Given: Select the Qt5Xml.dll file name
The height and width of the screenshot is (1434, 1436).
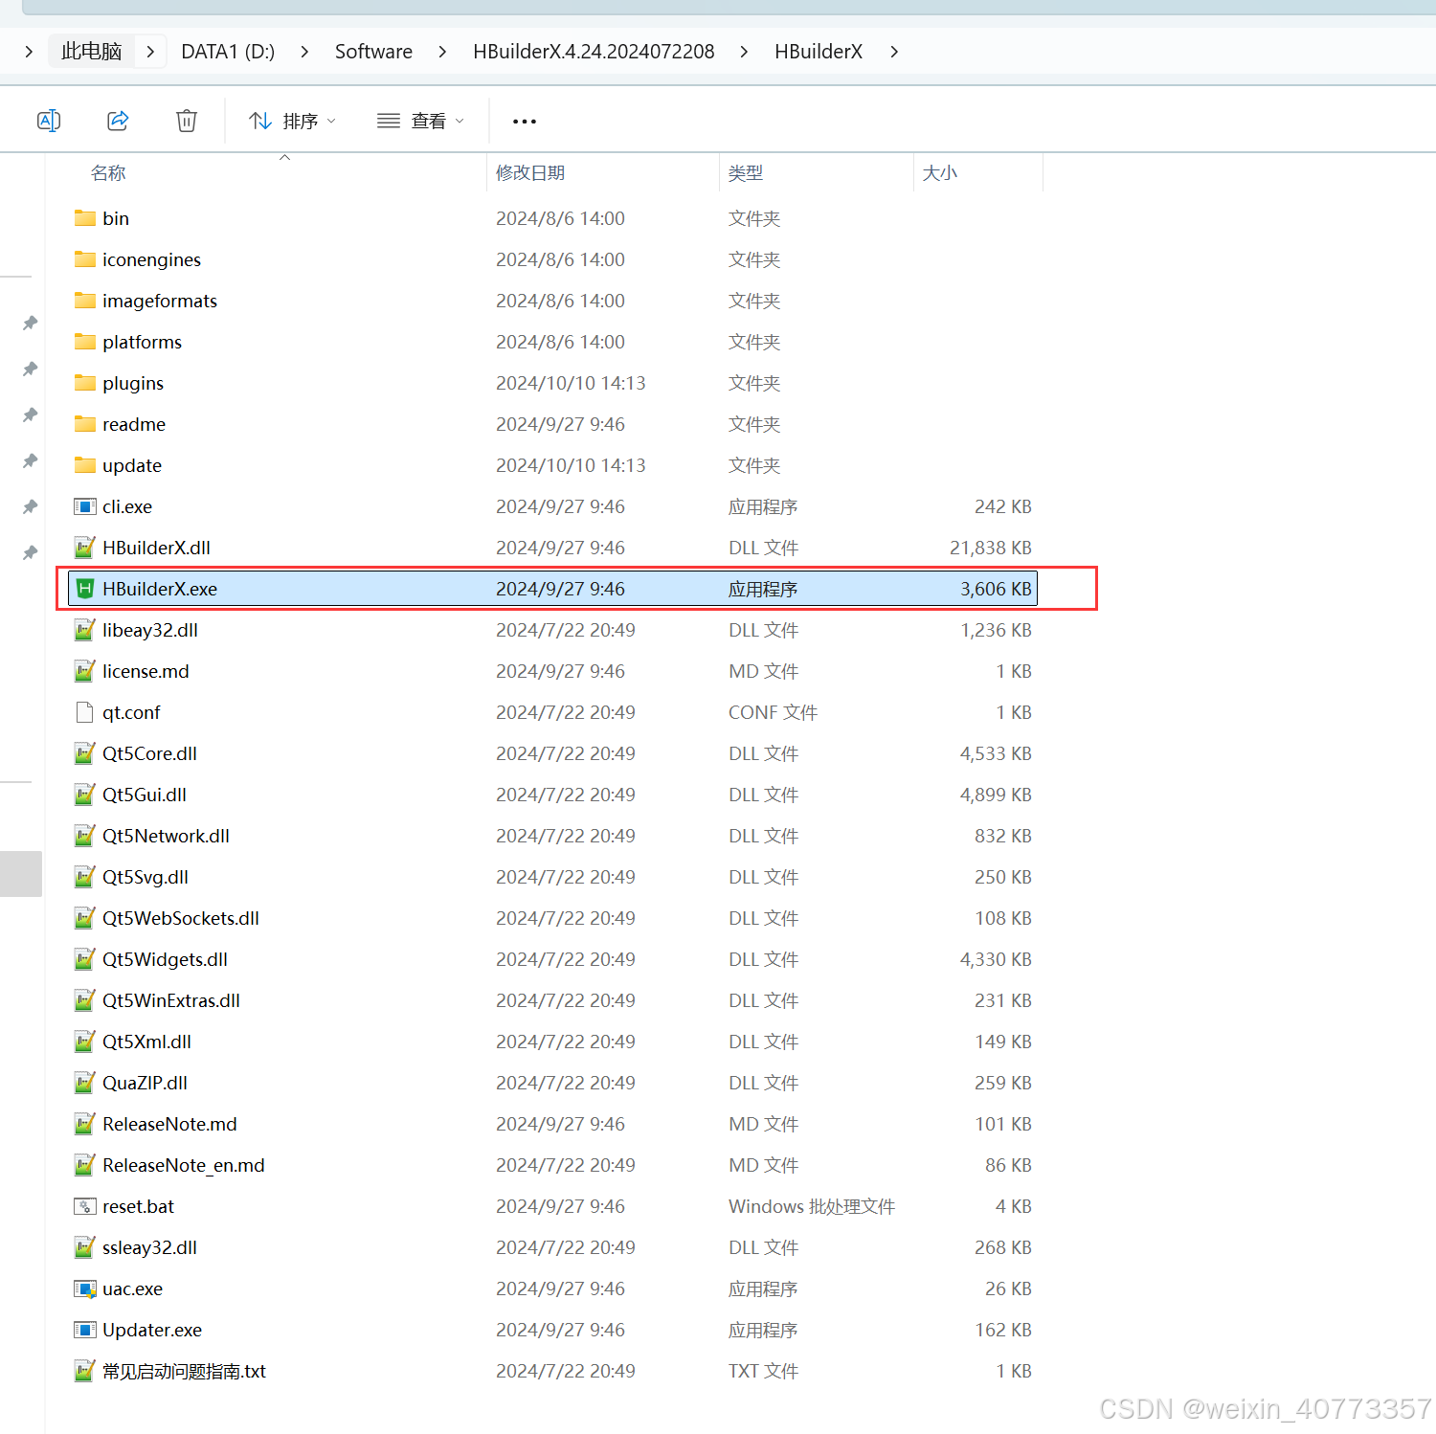Looking at the screenshot, I should (x=146, y=1042).
